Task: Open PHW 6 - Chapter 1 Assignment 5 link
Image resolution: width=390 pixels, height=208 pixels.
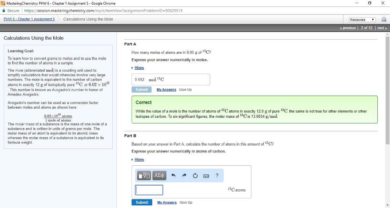Action: click(x=29, y=19)
